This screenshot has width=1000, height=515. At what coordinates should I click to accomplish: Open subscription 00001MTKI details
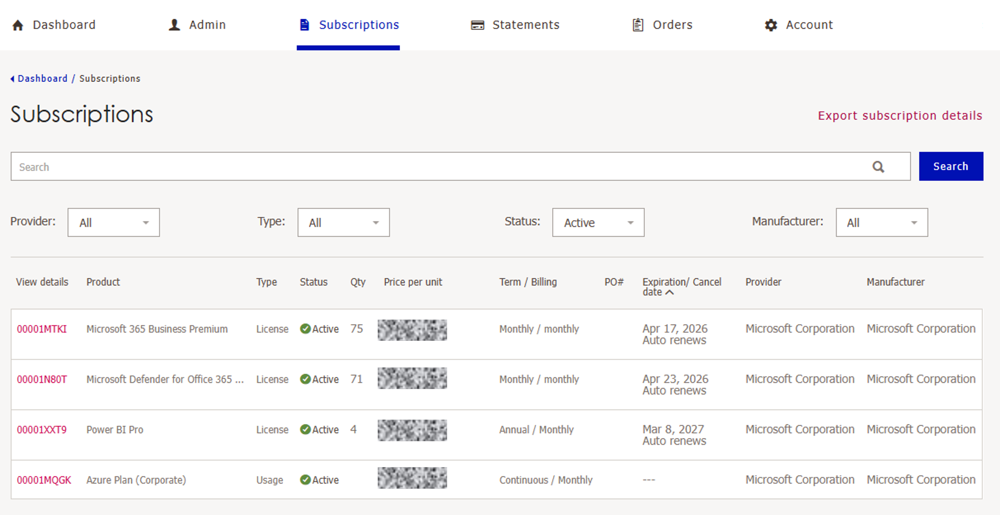click(41, 329)
